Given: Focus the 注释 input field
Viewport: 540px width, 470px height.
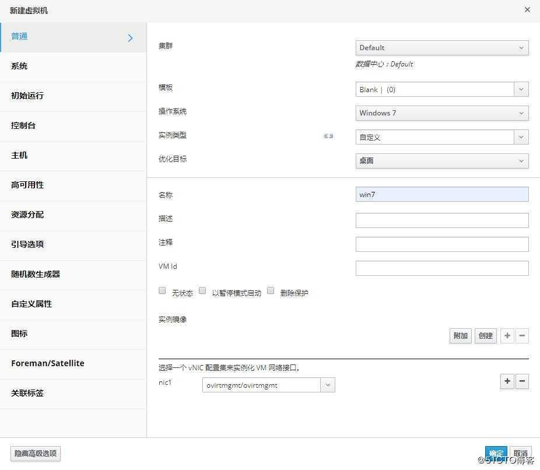Looking at the screenshot, I should [x=442, y=244].
